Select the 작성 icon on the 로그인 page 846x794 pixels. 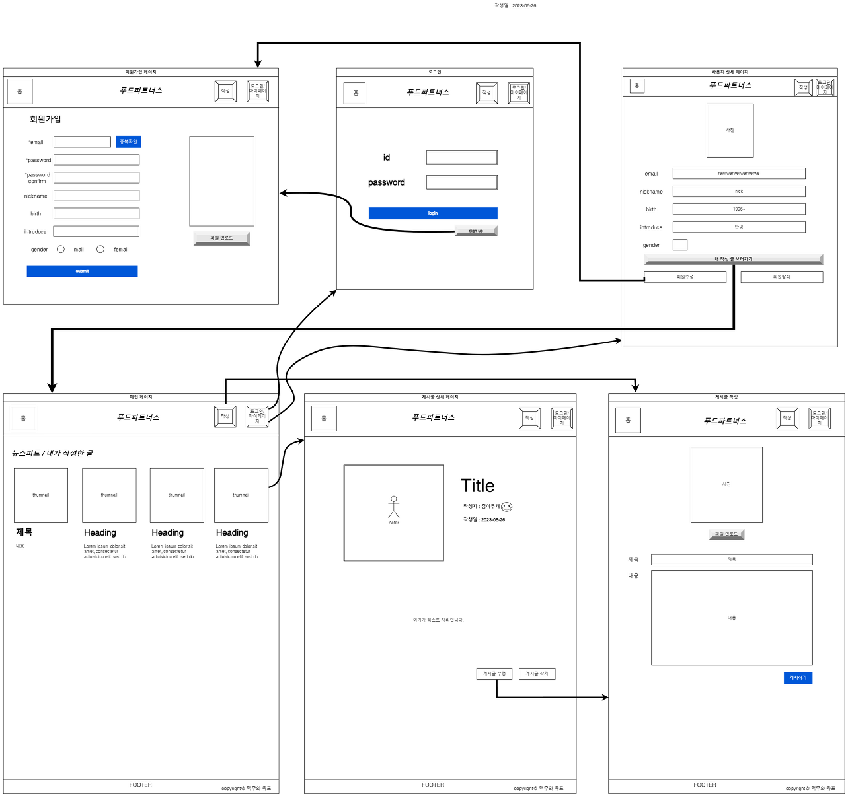(x=487, y=92)
